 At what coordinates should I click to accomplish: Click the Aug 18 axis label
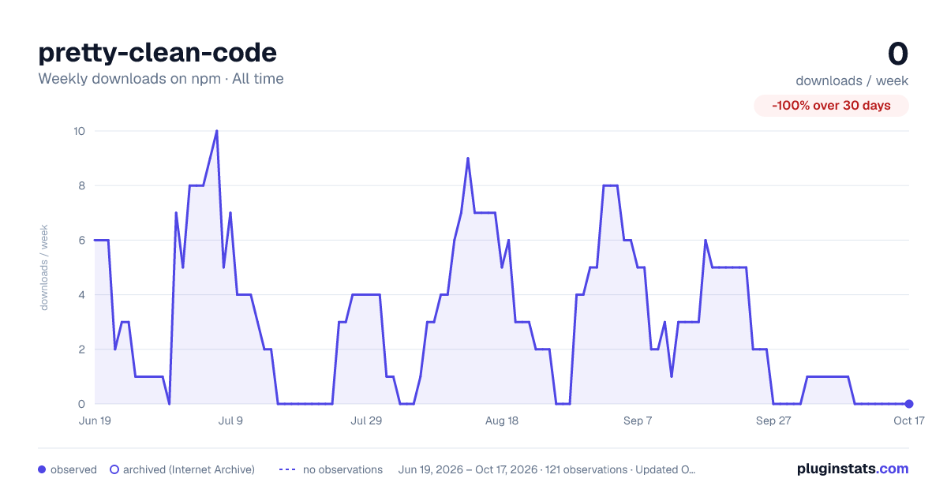click(502, 421)
